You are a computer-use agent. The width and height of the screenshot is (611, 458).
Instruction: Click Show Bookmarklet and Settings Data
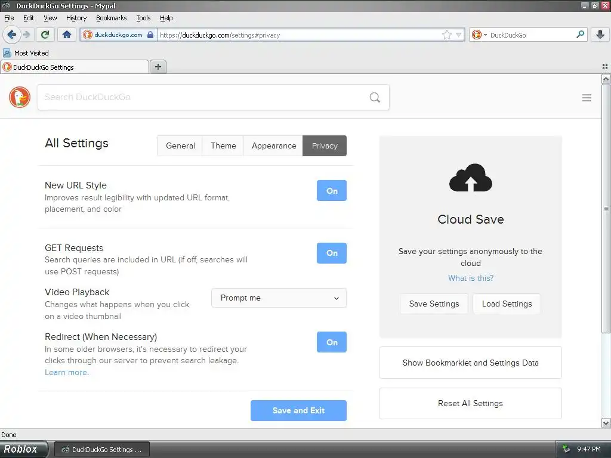click(470, 363)
